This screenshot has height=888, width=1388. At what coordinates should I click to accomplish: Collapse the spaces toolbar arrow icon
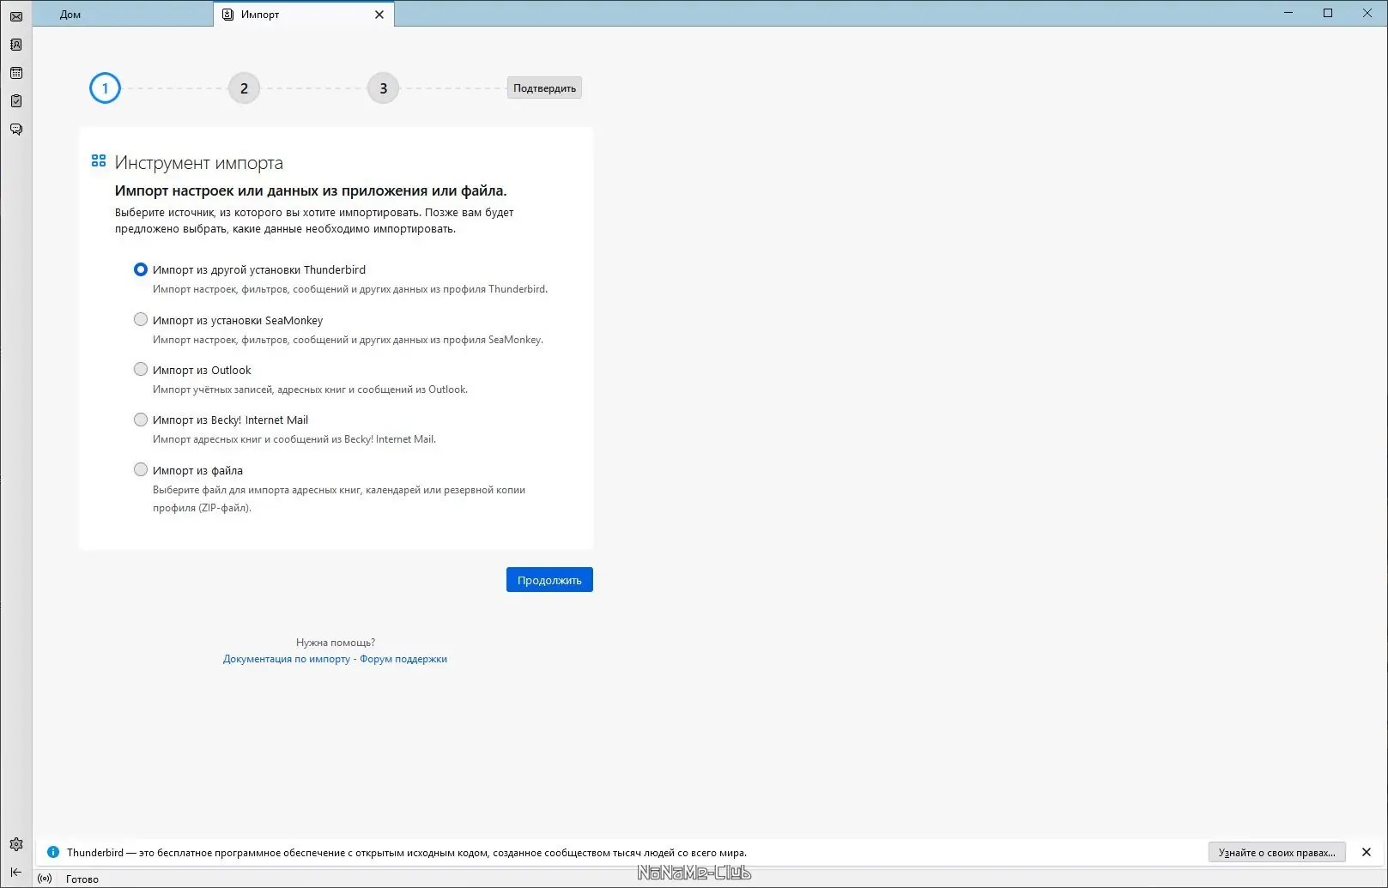[x=16, y=872]
